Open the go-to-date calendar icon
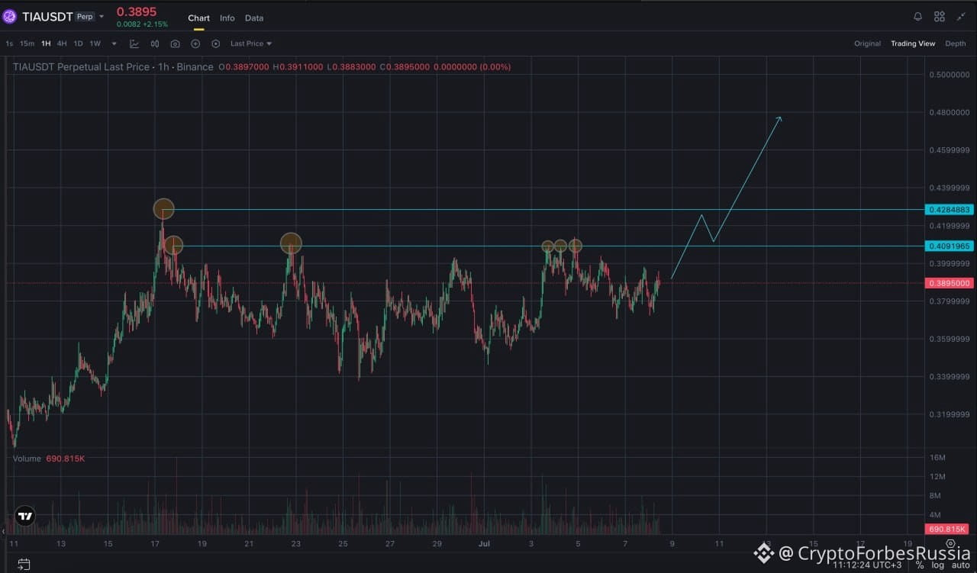The image size is (977, 573). [24, 565]
